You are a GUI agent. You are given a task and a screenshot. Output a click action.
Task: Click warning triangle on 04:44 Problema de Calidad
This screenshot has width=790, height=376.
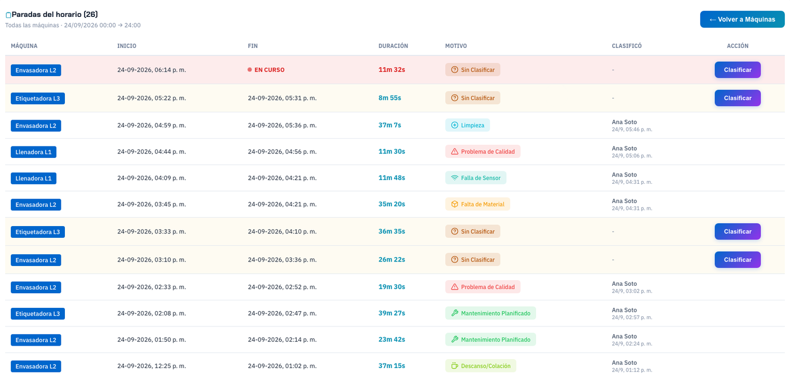[x=454, y=152]
